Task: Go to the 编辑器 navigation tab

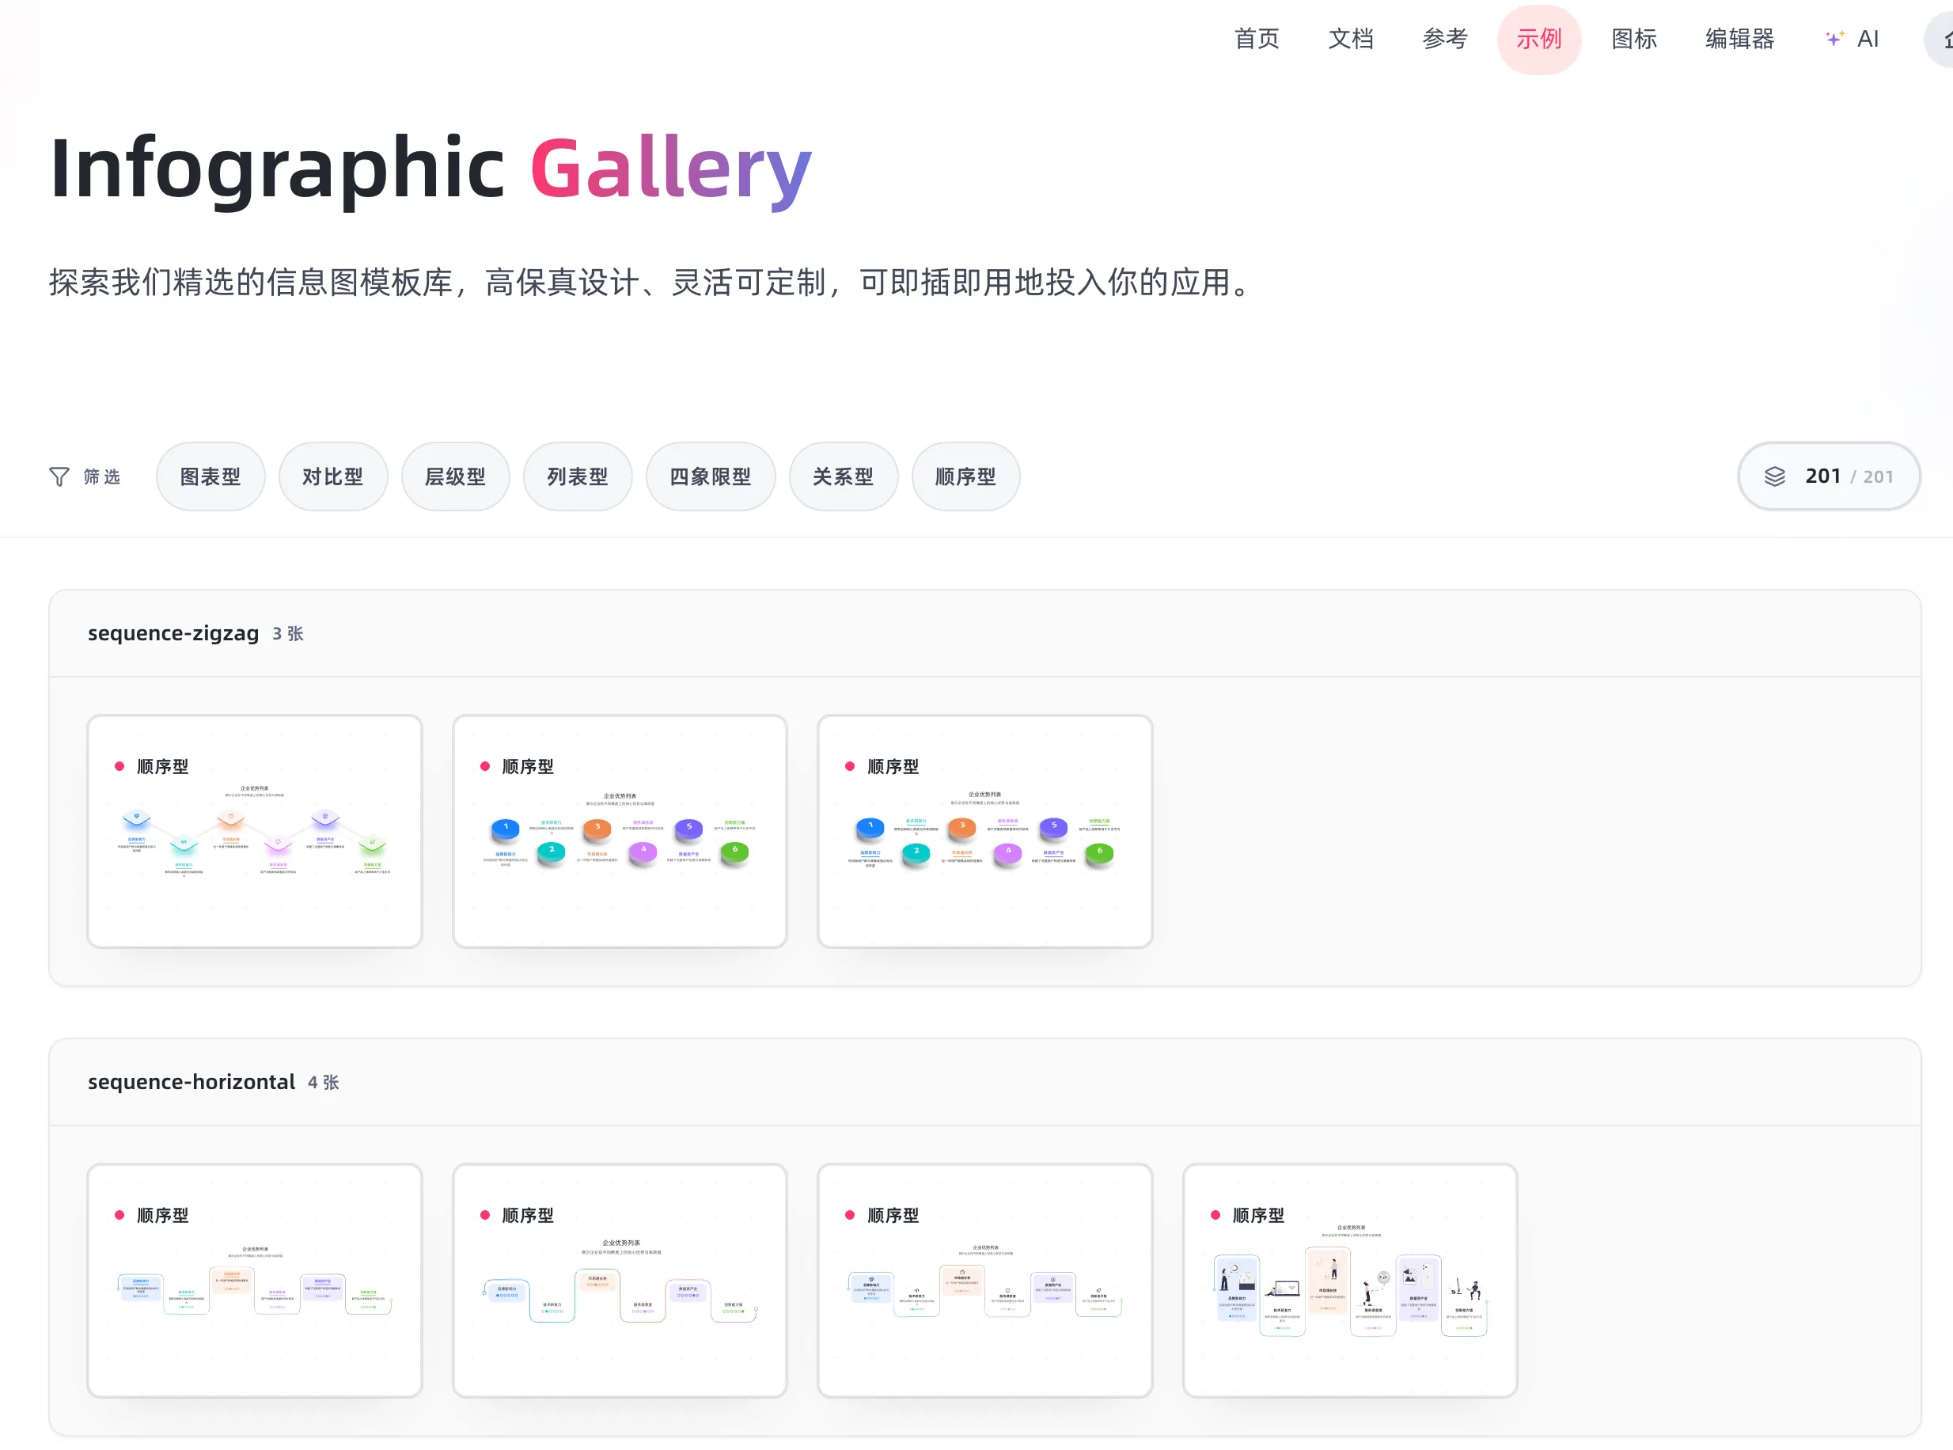Action: tap(1739, 39)
